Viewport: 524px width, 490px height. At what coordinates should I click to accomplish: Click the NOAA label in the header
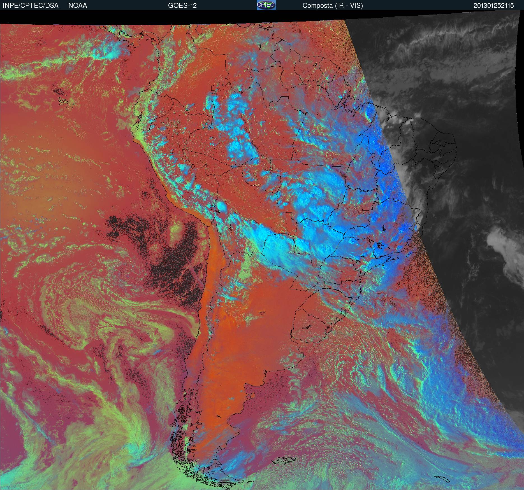[78, 6]
